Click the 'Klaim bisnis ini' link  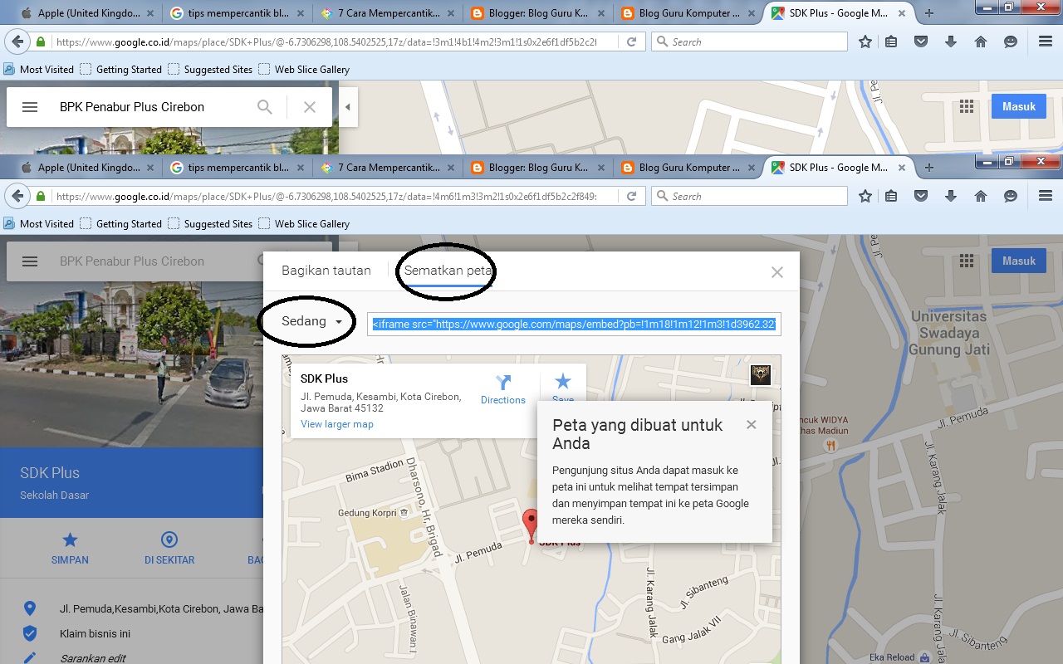95,633
